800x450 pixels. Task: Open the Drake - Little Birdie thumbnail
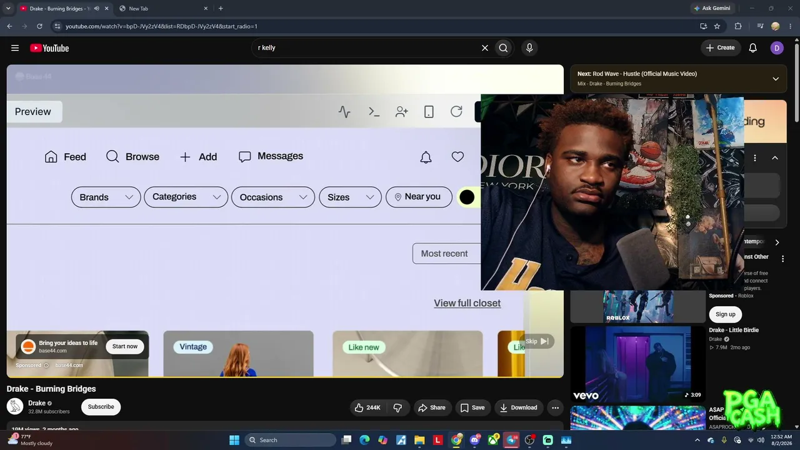click(x=637, y=364)
